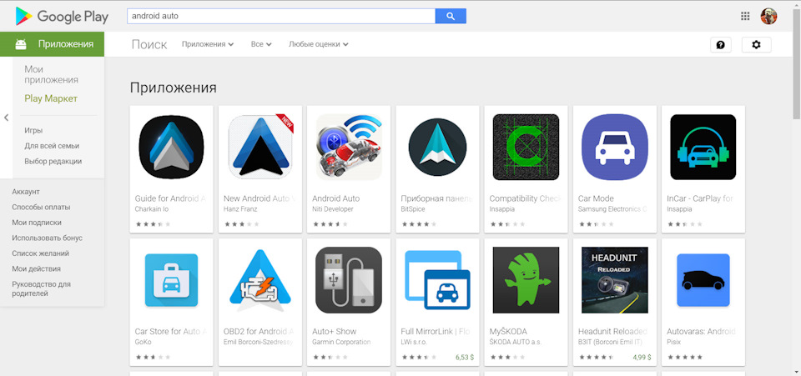Click the blue search magnifier button
Viewport: 801px width, 376px height.
(x=451, y=17)
